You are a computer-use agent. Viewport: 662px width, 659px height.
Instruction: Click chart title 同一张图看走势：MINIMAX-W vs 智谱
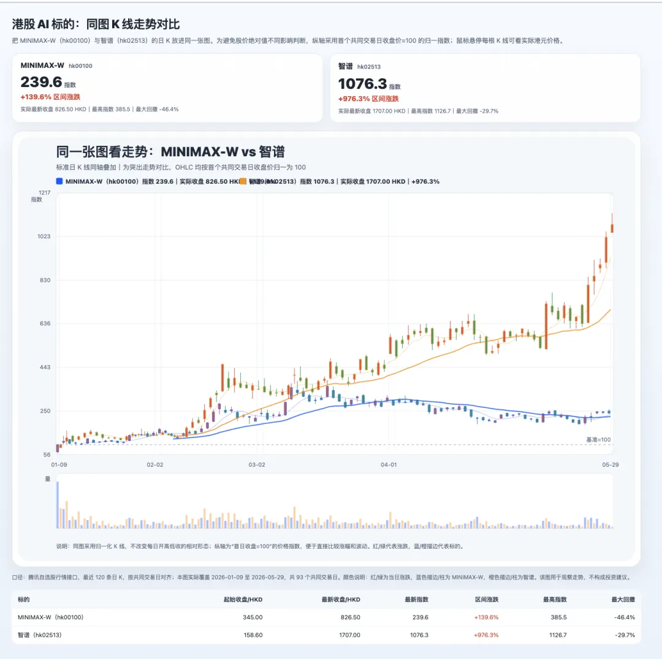170,151
